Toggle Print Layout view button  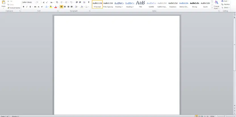tap(197, 116)
